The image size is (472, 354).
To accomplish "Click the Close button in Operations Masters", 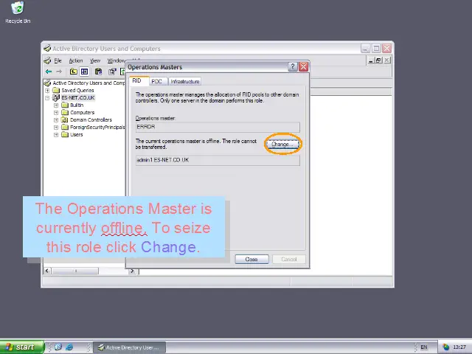I will [x=251, y=259].
